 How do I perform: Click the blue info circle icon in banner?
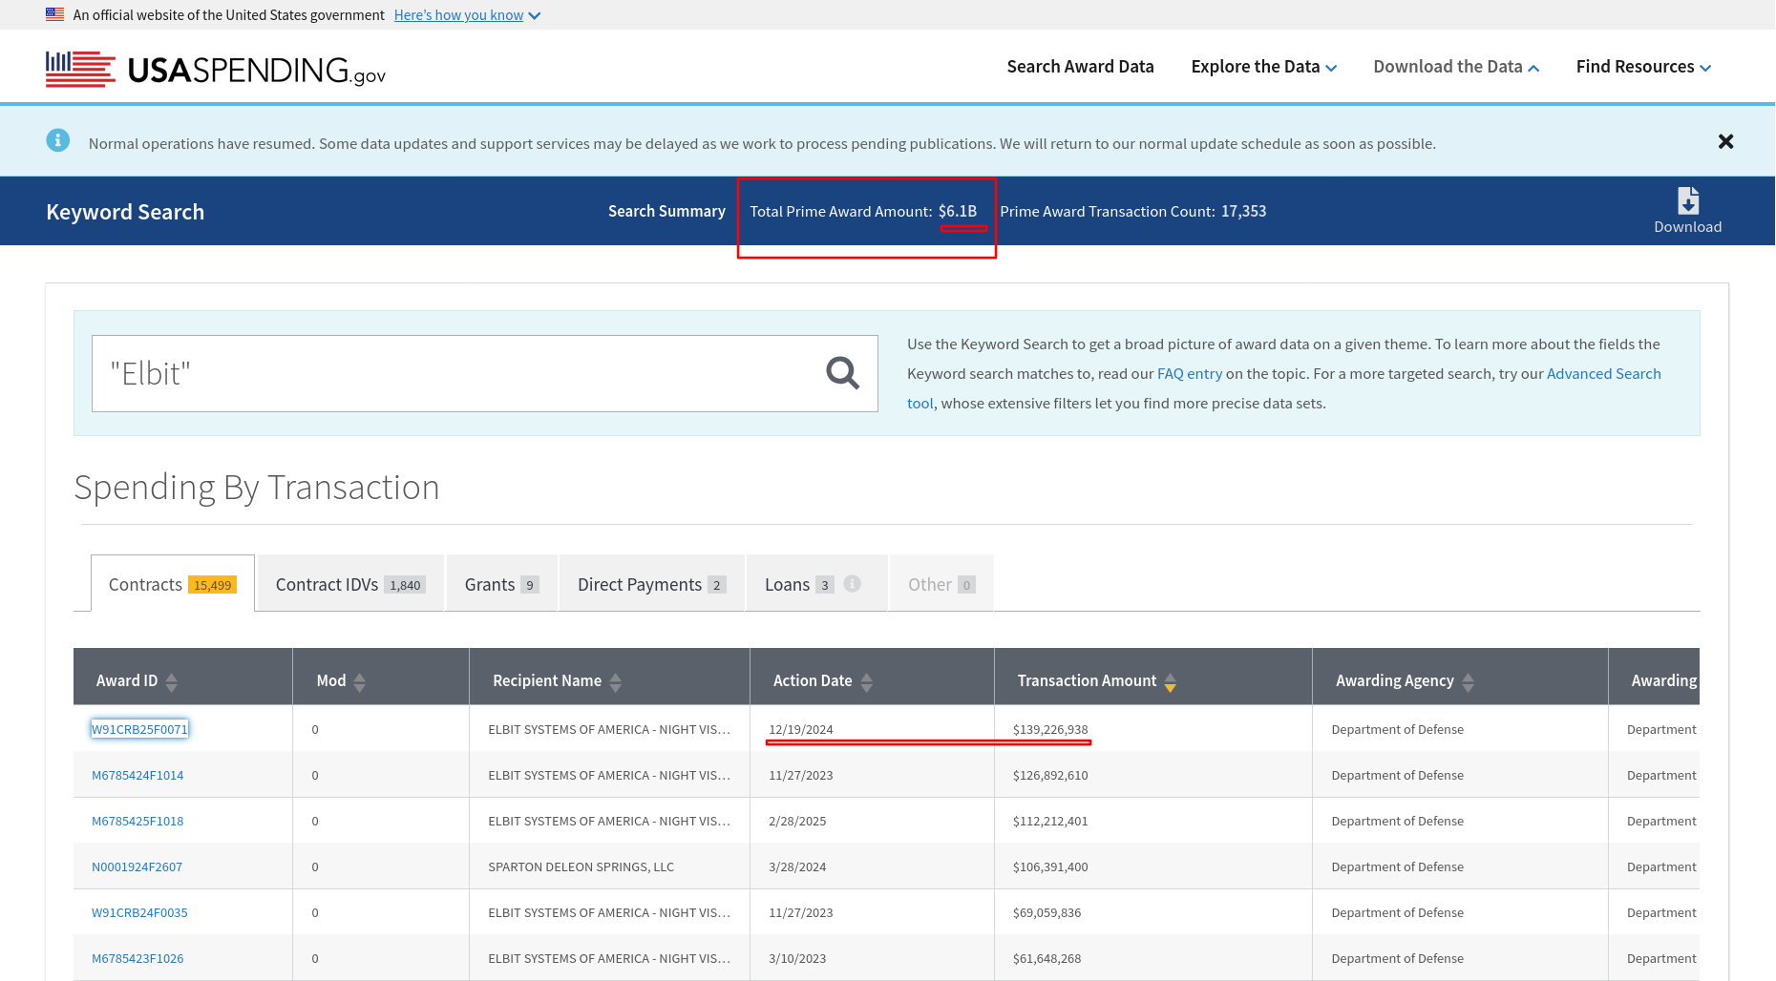(x=58, y=140)
